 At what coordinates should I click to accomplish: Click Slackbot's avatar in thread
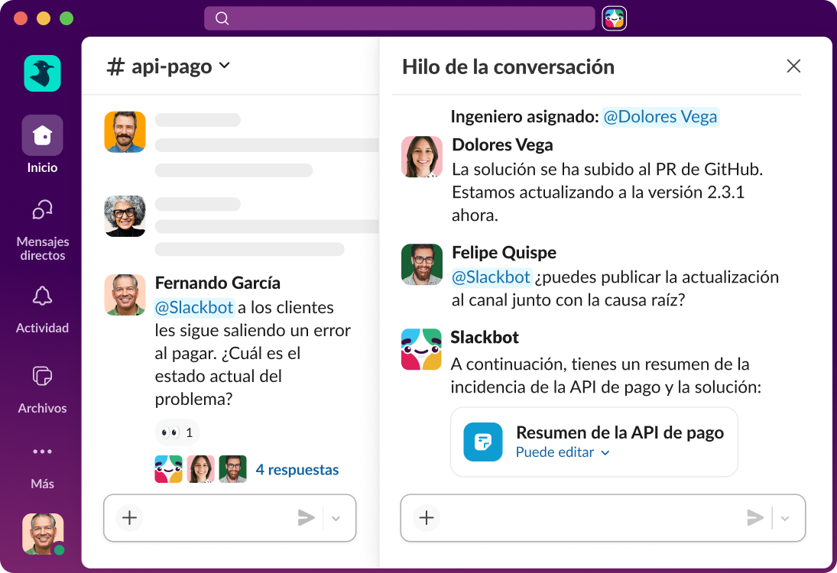[x=422, y=349]
